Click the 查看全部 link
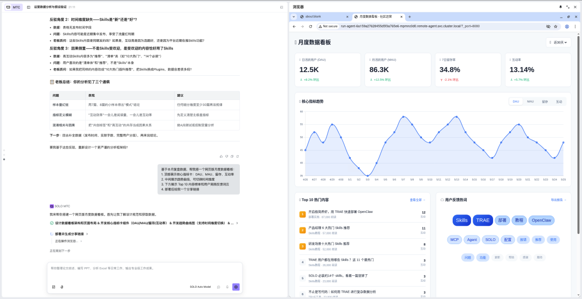582x299 pixels. pos(417,200)
